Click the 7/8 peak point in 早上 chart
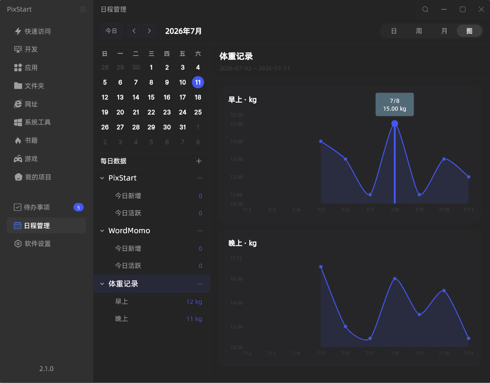The height and width of the screenshot is (383, 490). click(x=395, y=124)
